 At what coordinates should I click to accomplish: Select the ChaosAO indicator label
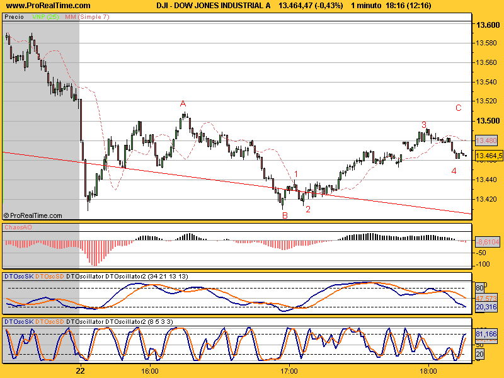[18, 227]
